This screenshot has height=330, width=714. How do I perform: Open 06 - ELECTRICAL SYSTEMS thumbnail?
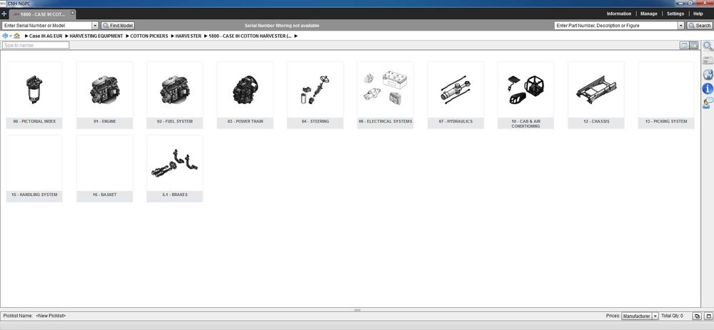(x=386, y=95)
